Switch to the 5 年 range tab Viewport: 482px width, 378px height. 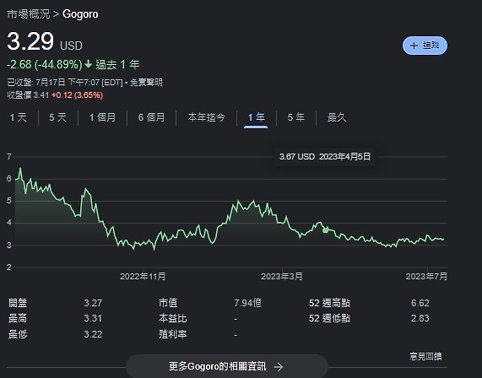click(x=296, y=117)
